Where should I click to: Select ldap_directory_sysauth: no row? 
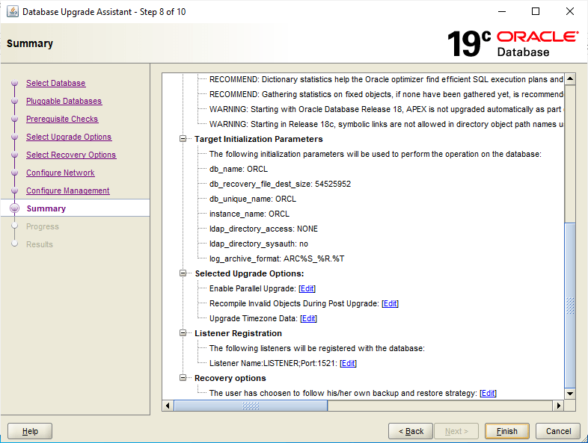tap(259, 244)
